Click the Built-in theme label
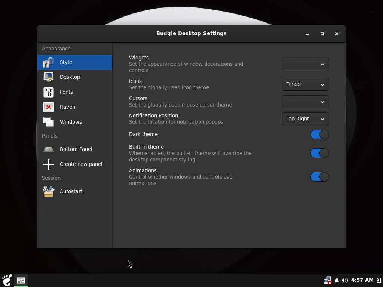The height and width of the screenshot is (287, 383). (146, 147)
